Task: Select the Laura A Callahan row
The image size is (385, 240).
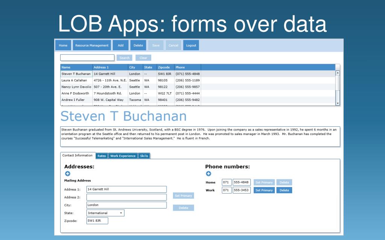Action: pos(198,80)
